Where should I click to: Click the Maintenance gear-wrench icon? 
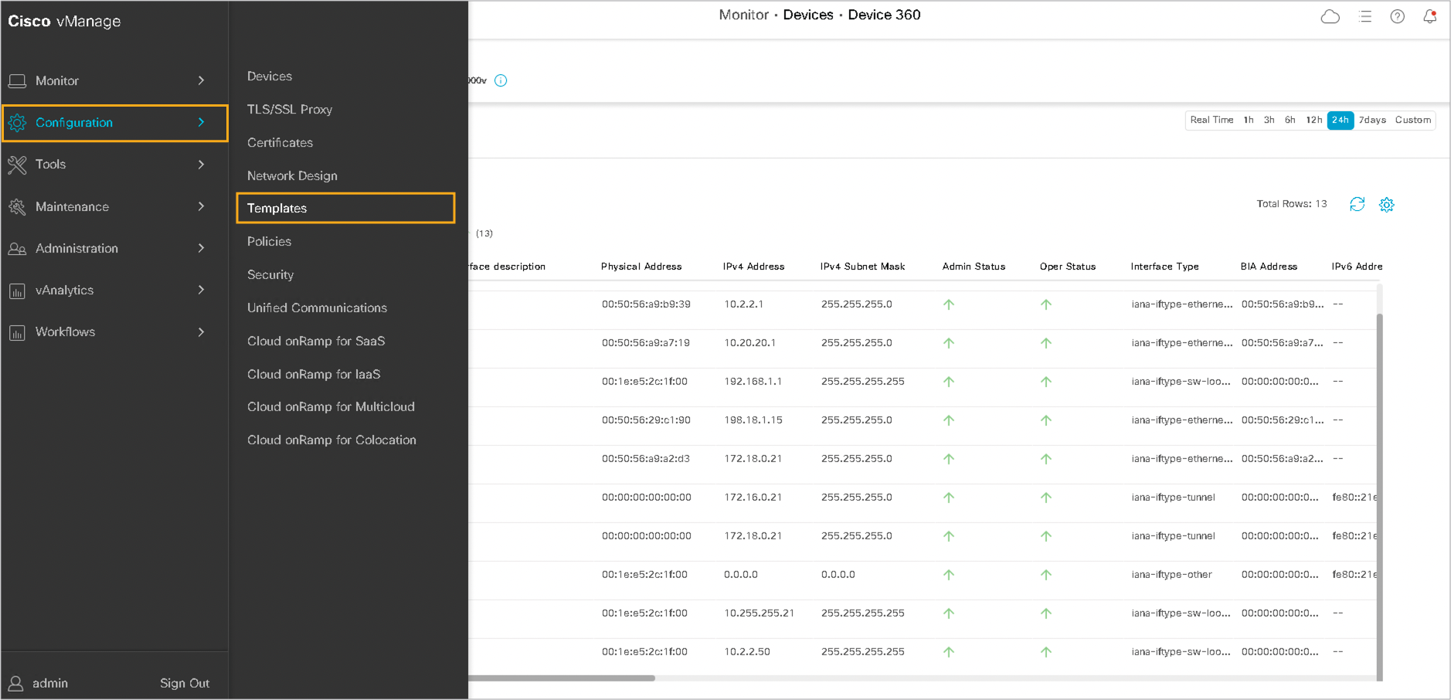[x=17, y=207]
